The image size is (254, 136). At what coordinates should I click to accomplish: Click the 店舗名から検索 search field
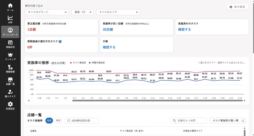(x=188, y=121)
